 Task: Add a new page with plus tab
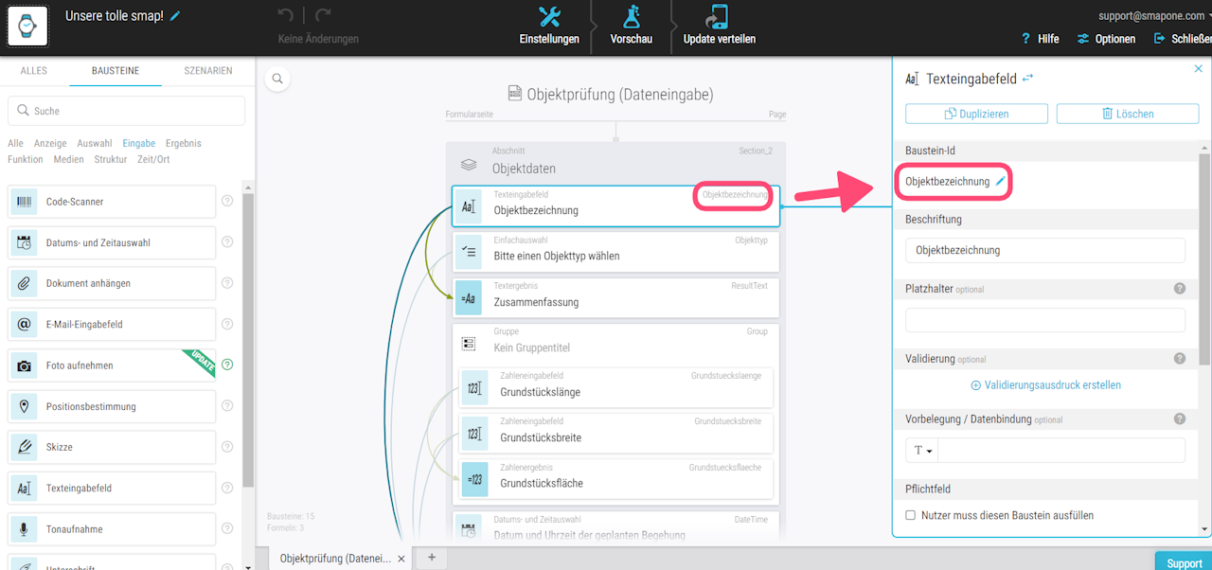[432, 558]
